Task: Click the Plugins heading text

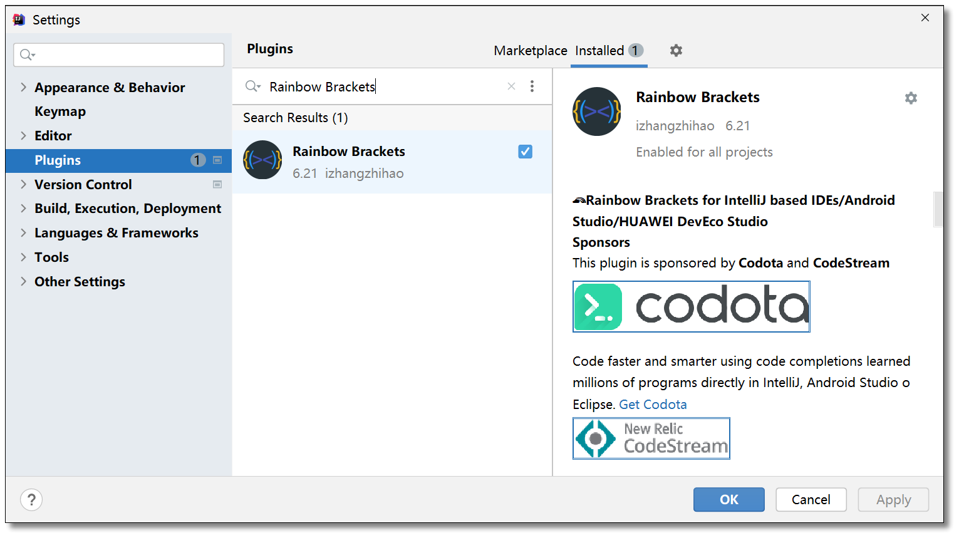Action: (x=270, y=49)
